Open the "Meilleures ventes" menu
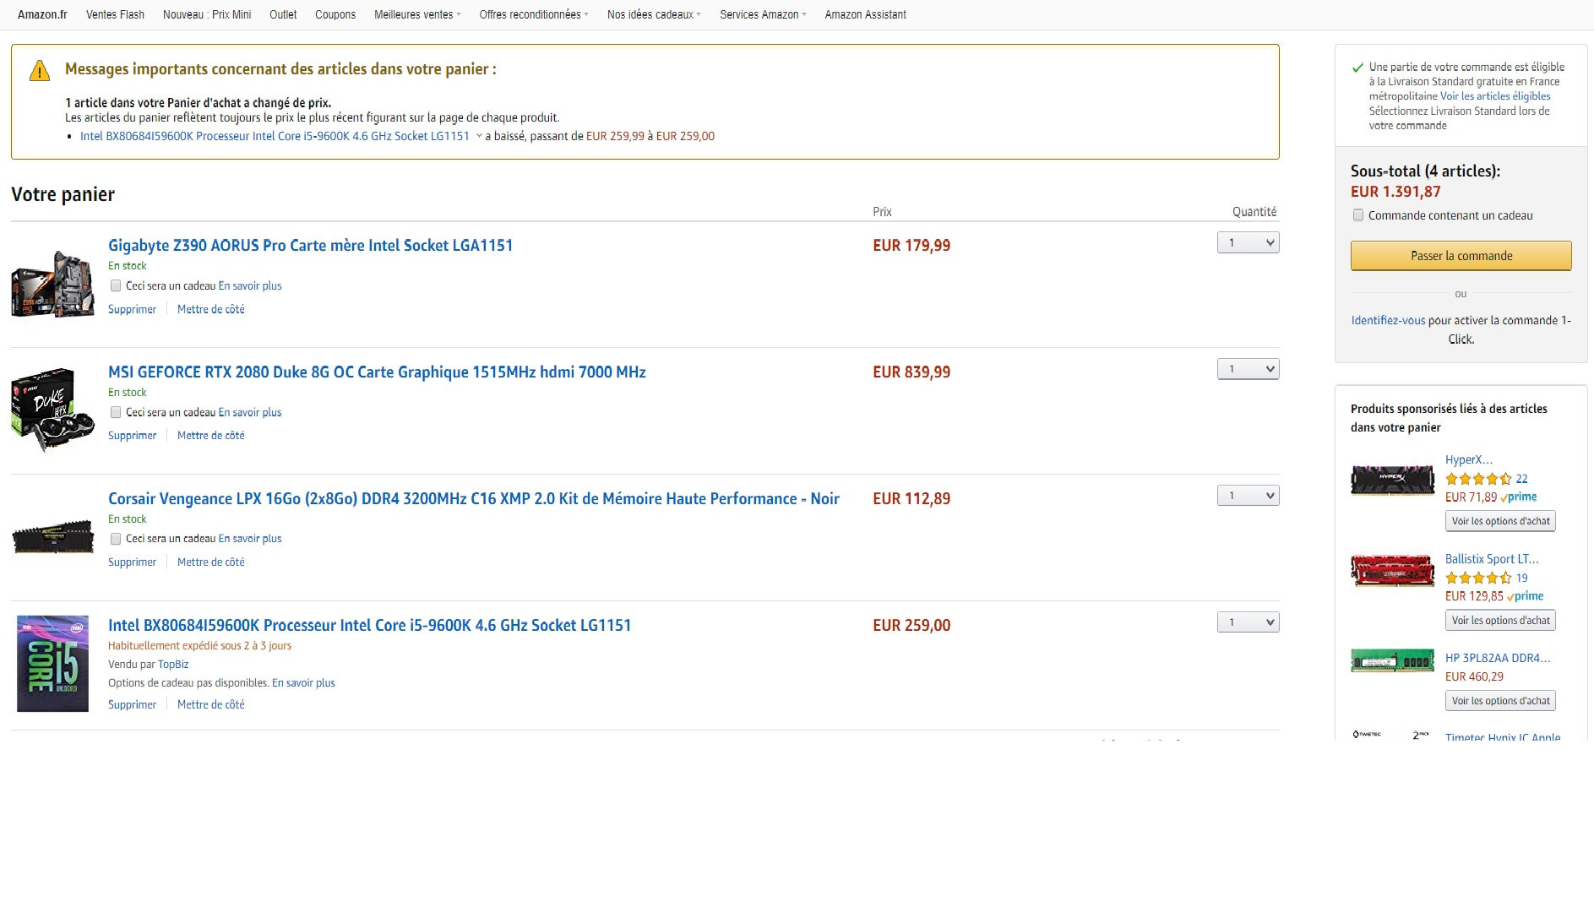 pyautogui.click(x=416, y=14)
